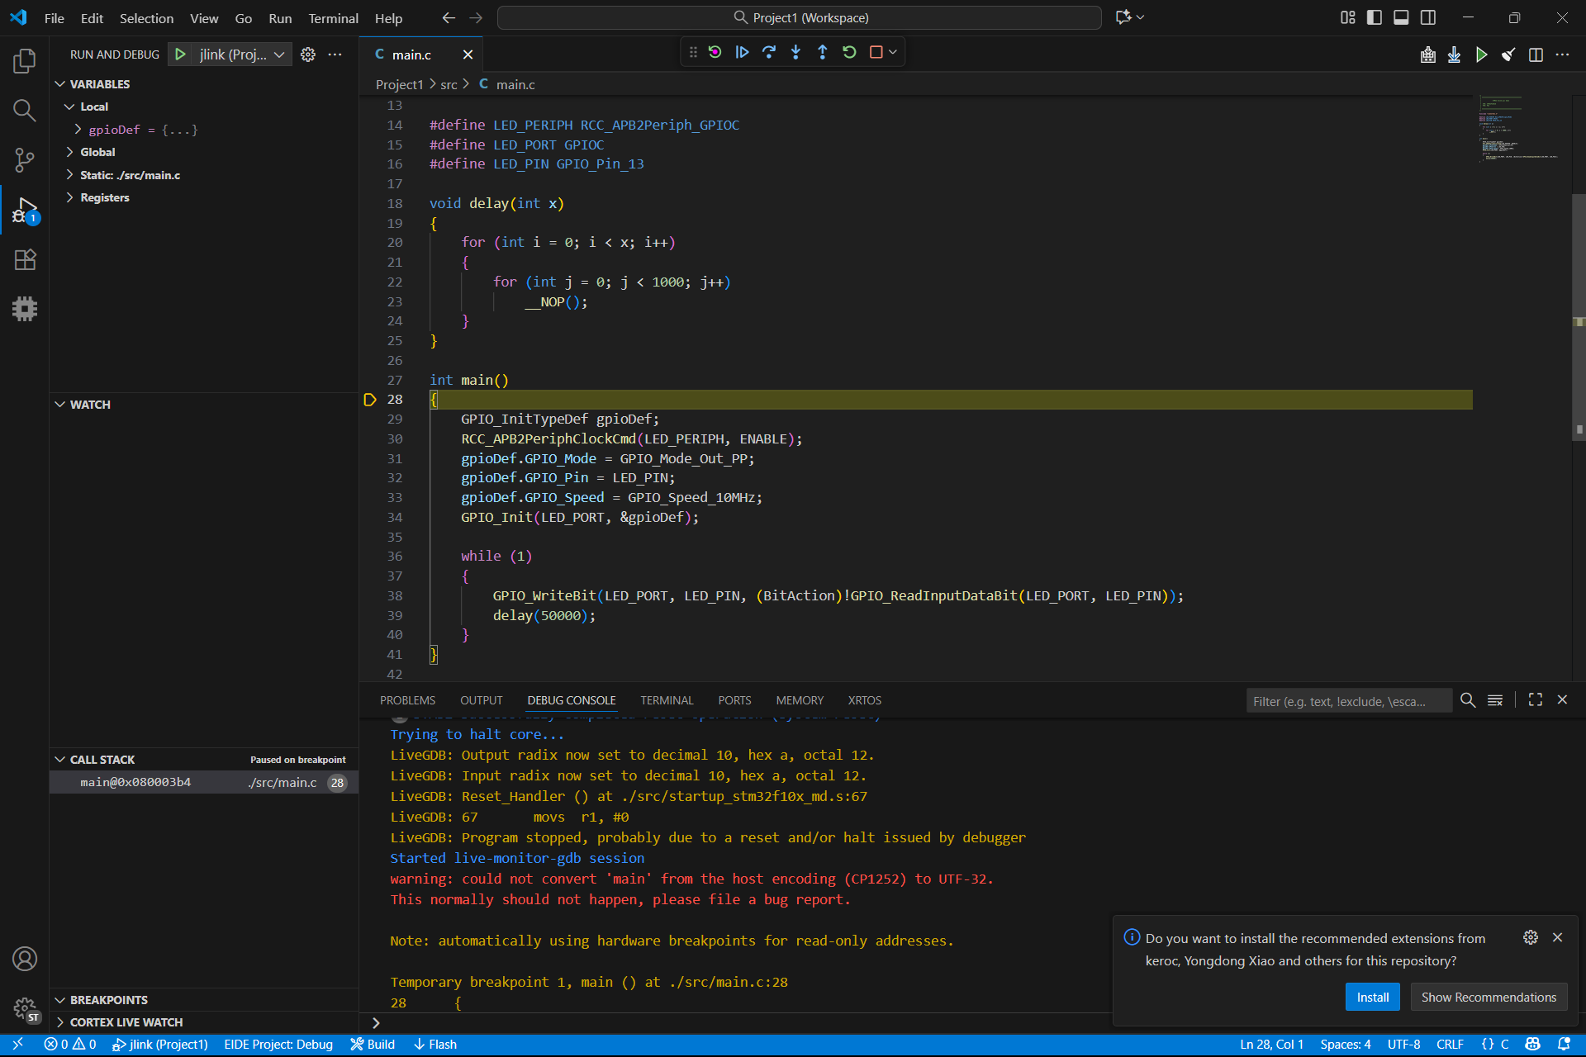
Task: Switch to the MEMORY panel tab
Action: pos(800,700)
